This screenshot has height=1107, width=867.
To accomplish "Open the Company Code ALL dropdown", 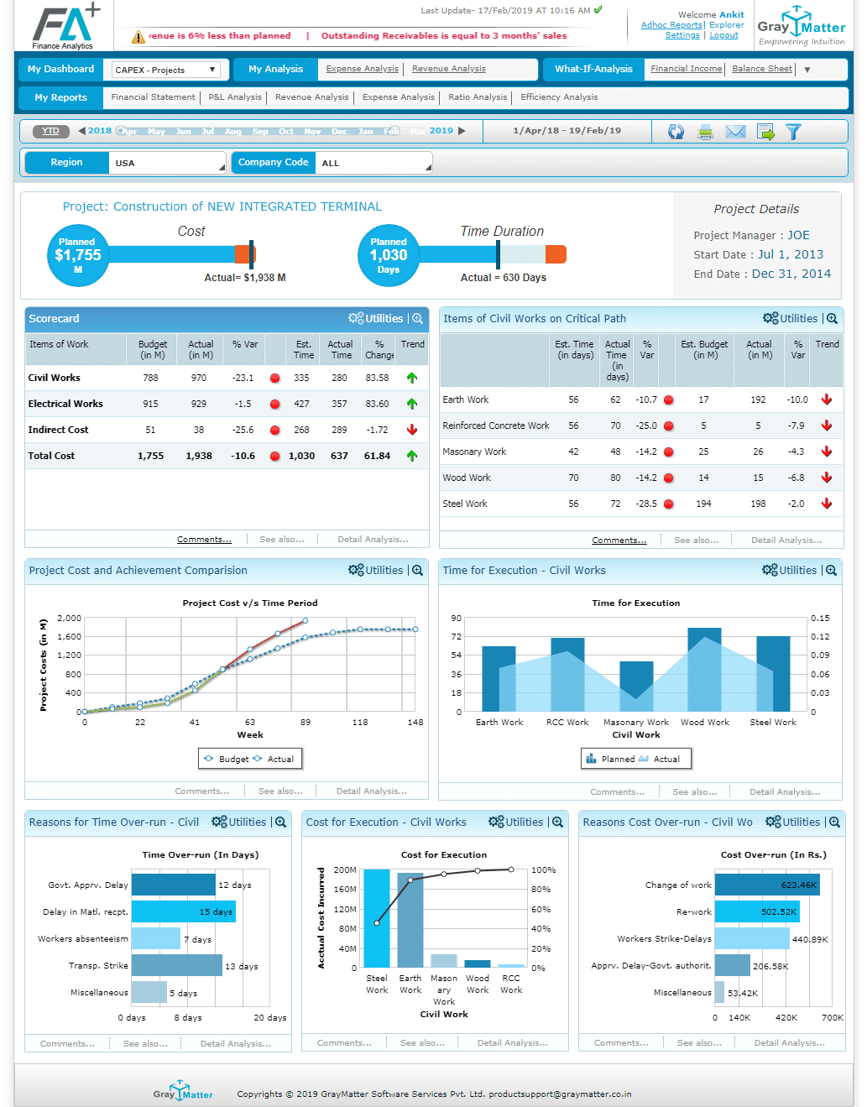I will pos(373,163).
